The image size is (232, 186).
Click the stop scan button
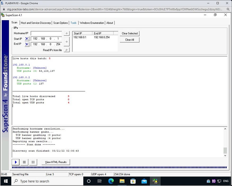click(24, 162)
